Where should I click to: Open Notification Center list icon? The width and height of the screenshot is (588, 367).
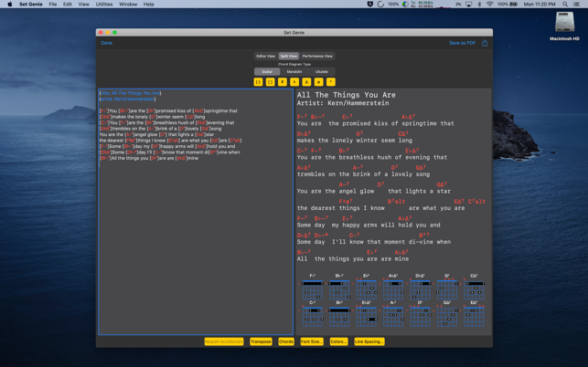[x=577, y=5]
